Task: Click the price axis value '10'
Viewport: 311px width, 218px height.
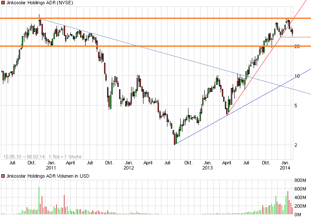Action: pyautogui.click(x=297, y=76)
